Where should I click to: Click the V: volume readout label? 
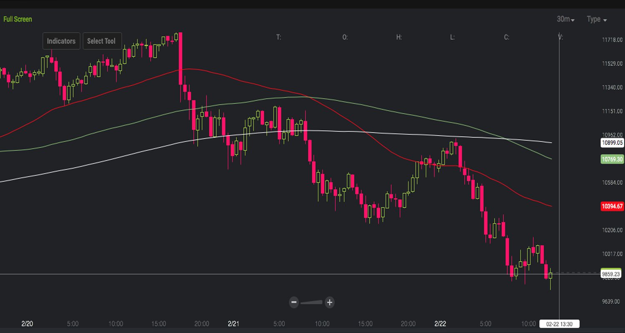pos(560,37)
